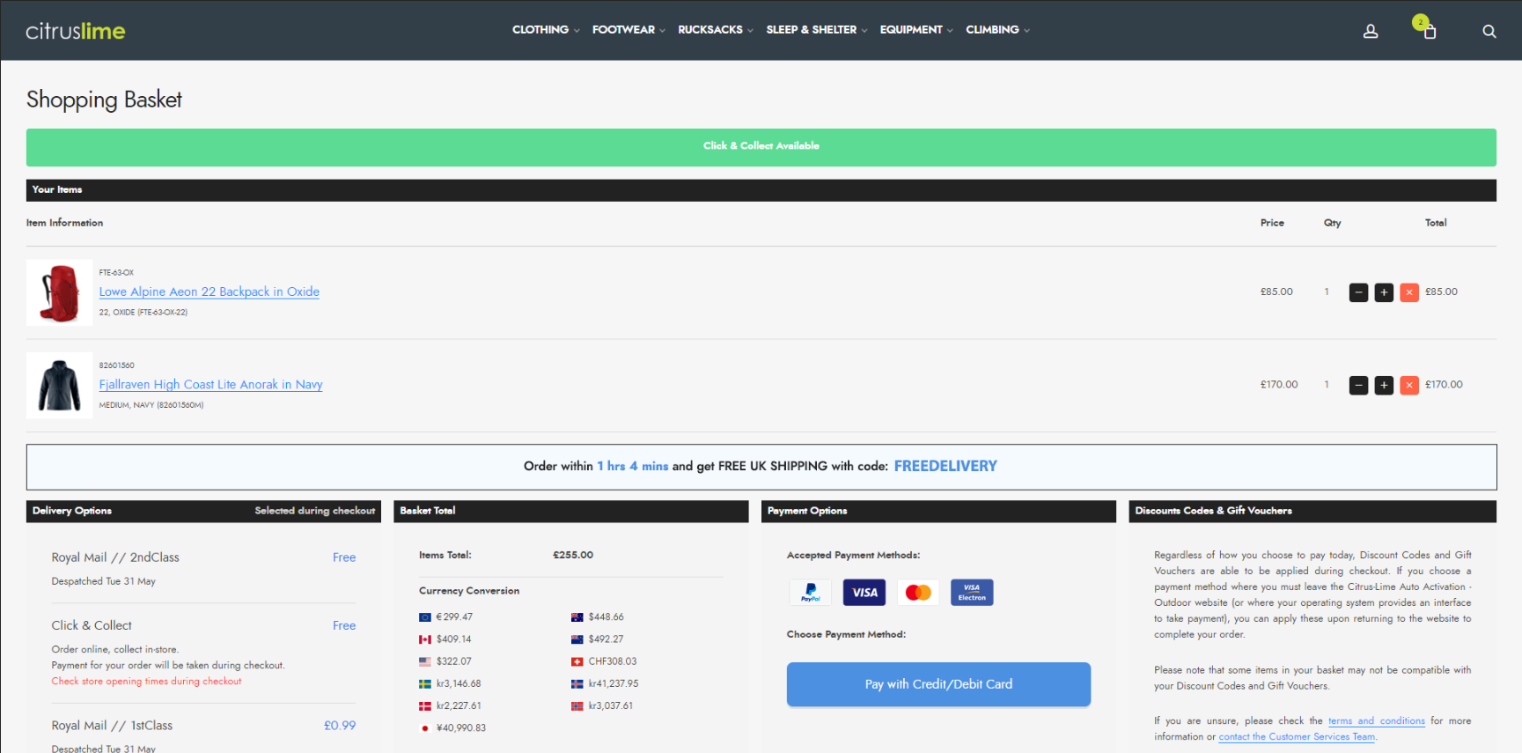Click the Swedish krona kr3,146.68 conversion

(x=450, y=683)
